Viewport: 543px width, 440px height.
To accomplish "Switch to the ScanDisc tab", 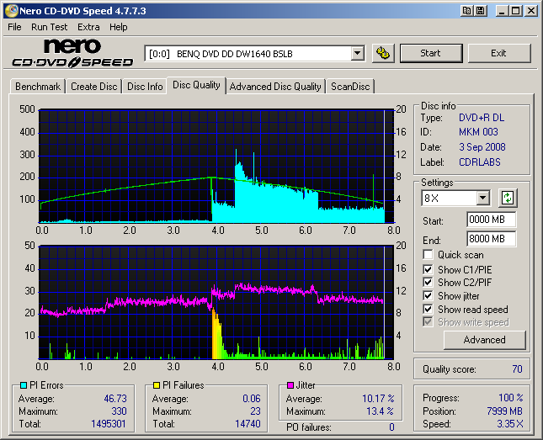I will 351,87.
